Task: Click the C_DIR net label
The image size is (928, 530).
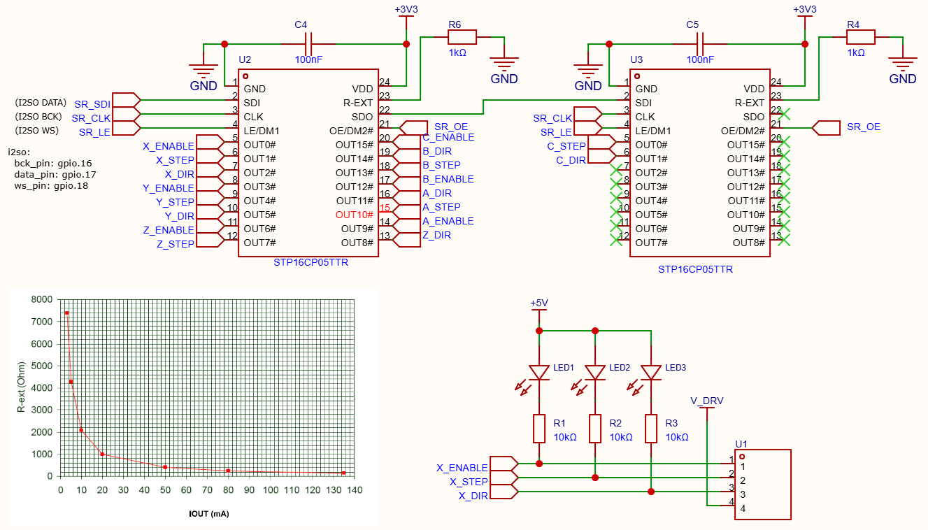Action: click(x=571, y=160)
